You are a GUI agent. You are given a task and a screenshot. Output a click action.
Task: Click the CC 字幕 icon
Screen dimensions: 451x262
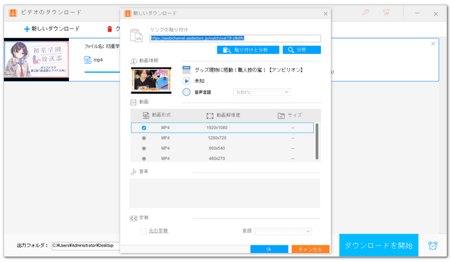134,218
